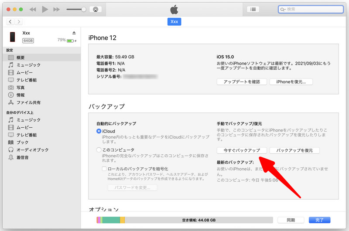349x231 pixels.
Task: Click the play button
Action: coord(45,9)
